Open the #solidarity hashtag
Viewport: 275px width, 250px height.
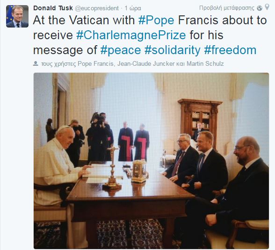click(172, 50)
